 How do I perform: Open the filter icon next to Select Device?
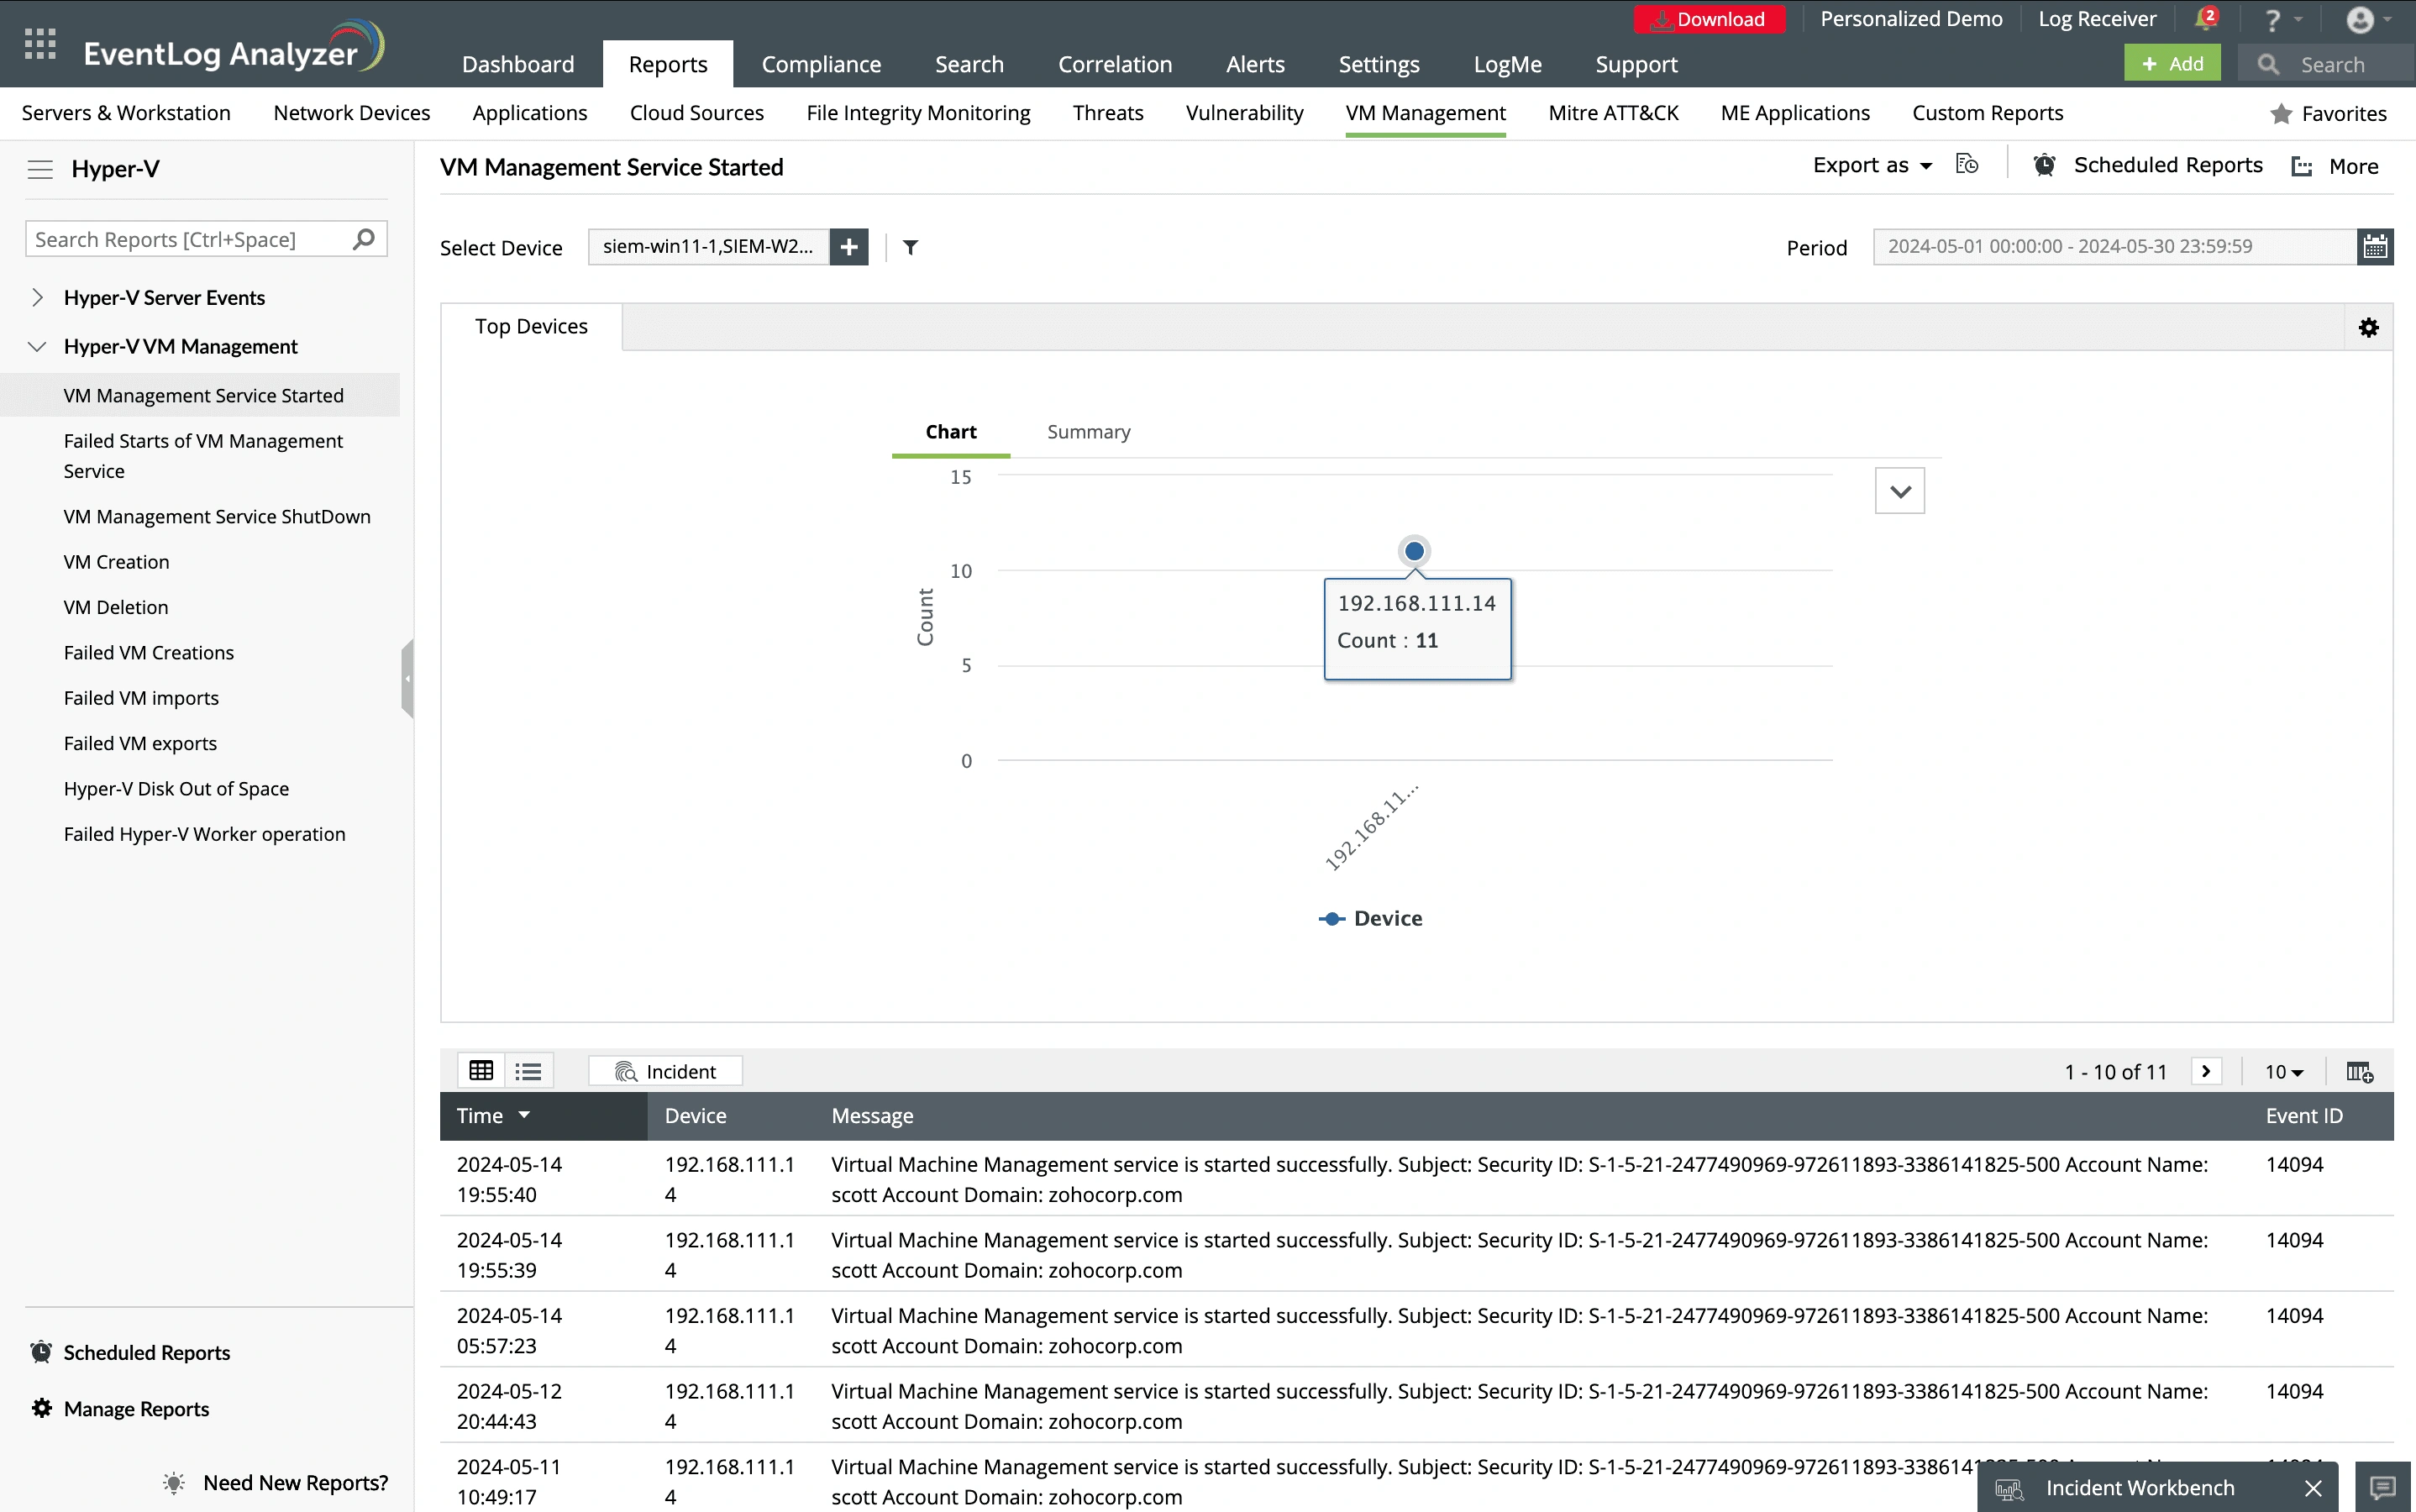[910, 247]
